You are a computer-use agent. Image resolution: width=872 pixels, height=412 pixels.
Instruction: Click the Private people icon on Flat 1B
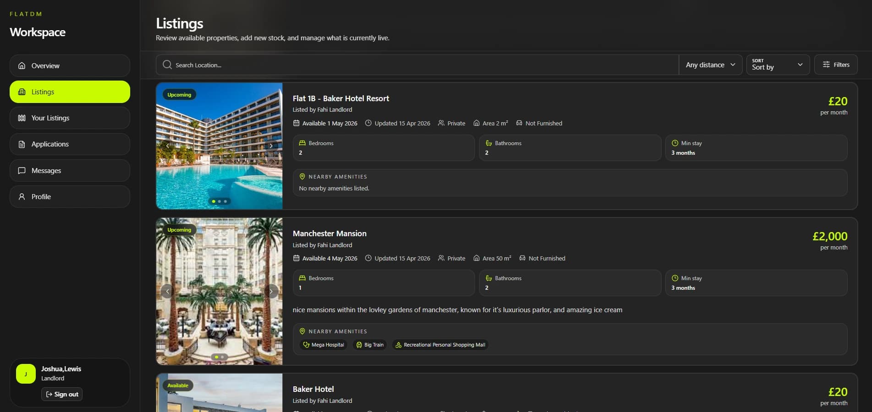tap(441, 123)
